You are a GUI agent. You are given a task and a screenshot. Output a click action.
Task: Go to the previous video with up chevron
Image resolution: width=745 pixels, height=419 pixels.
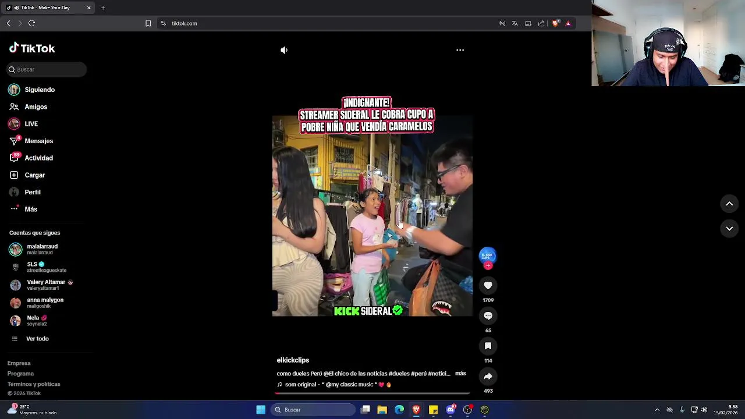point(729,204)
